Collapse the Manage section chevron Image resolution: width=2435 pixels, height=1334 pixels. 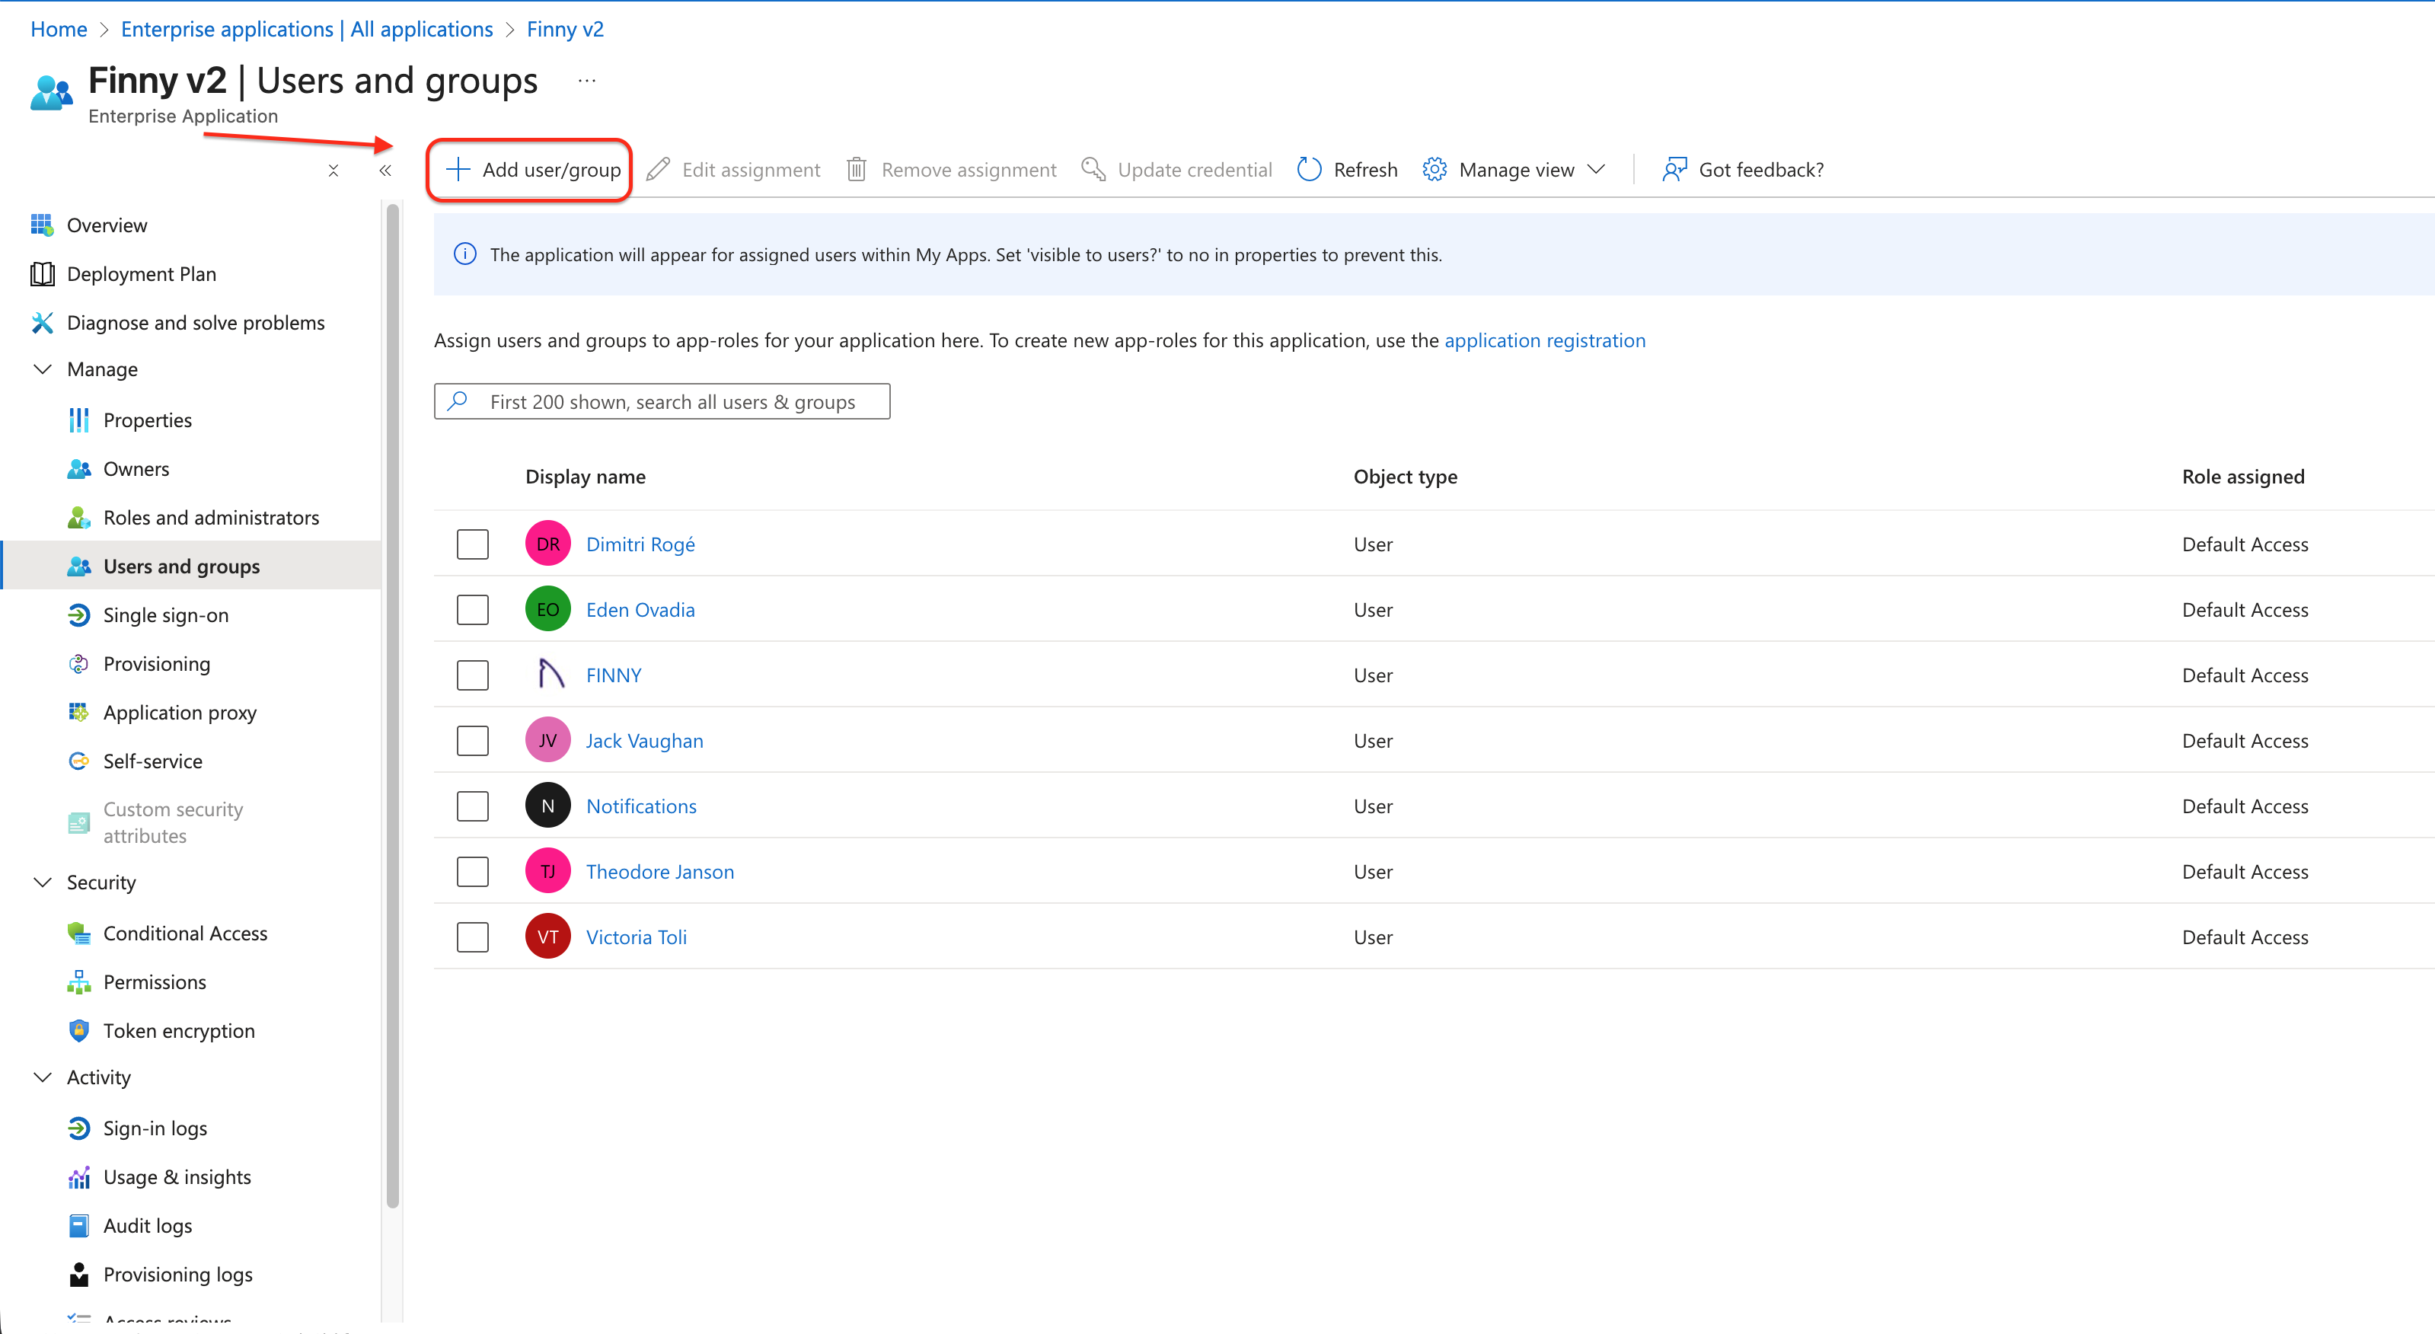43,369
